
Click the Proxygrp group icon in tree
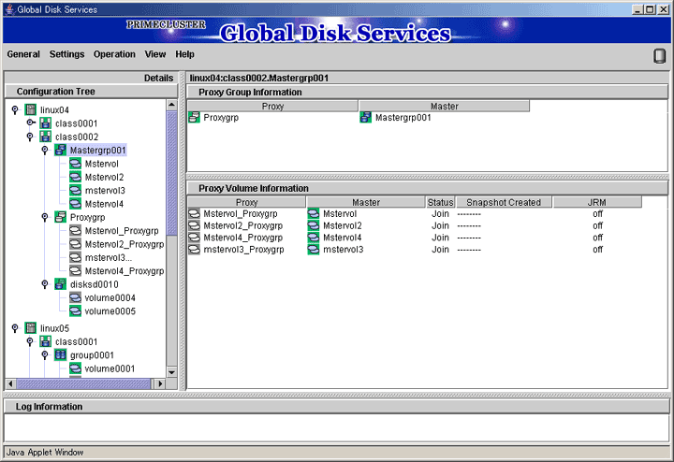(x=61, y=217)
